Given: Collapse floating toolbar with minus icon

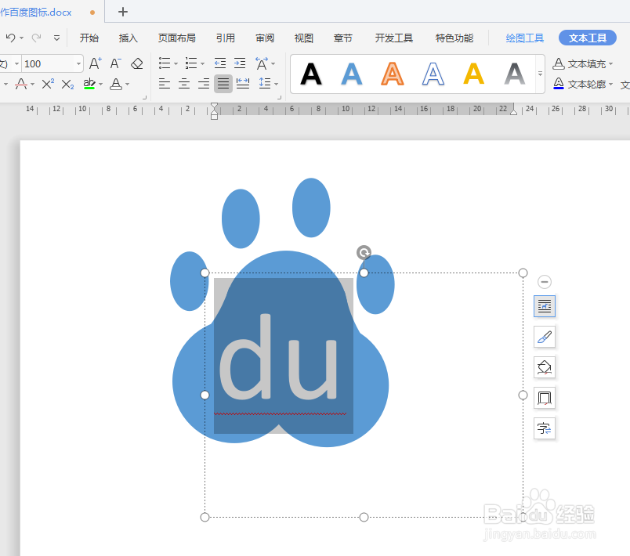Looking at the screenshot, I should pos(545,282).
